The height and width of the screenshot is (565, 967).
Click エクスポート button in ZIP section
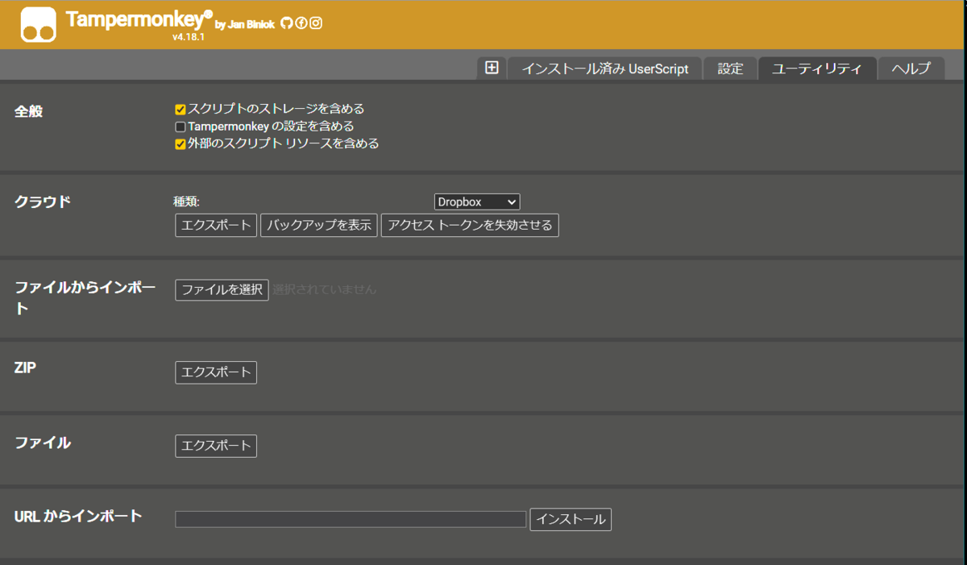(216, 372)
